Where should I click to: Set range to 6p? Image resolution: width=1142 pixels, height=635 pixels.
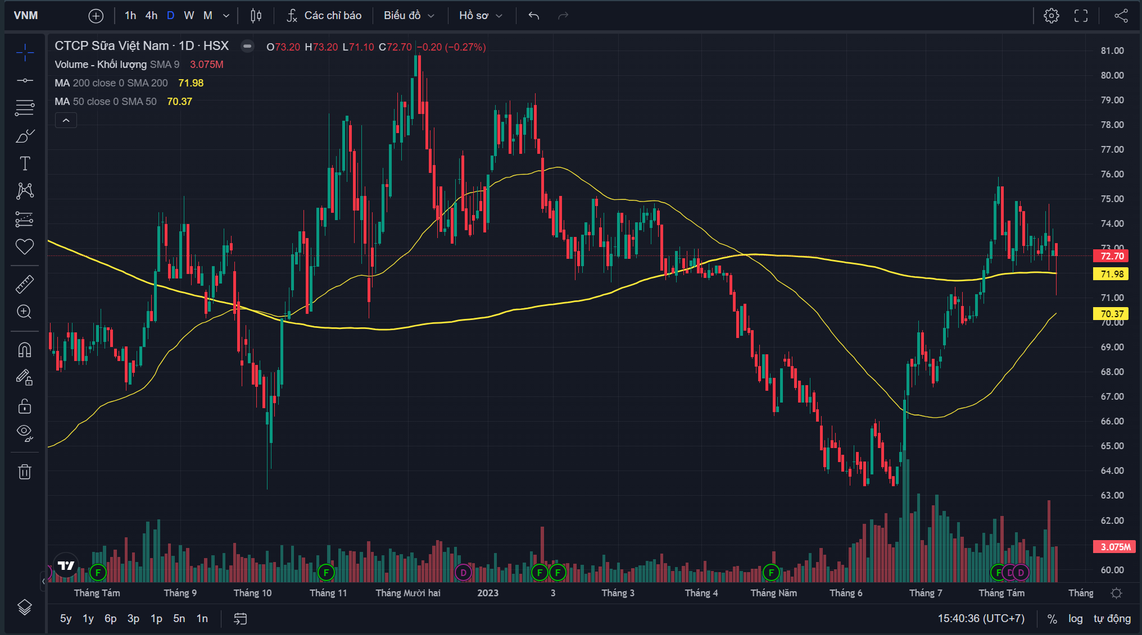(111, 618)
